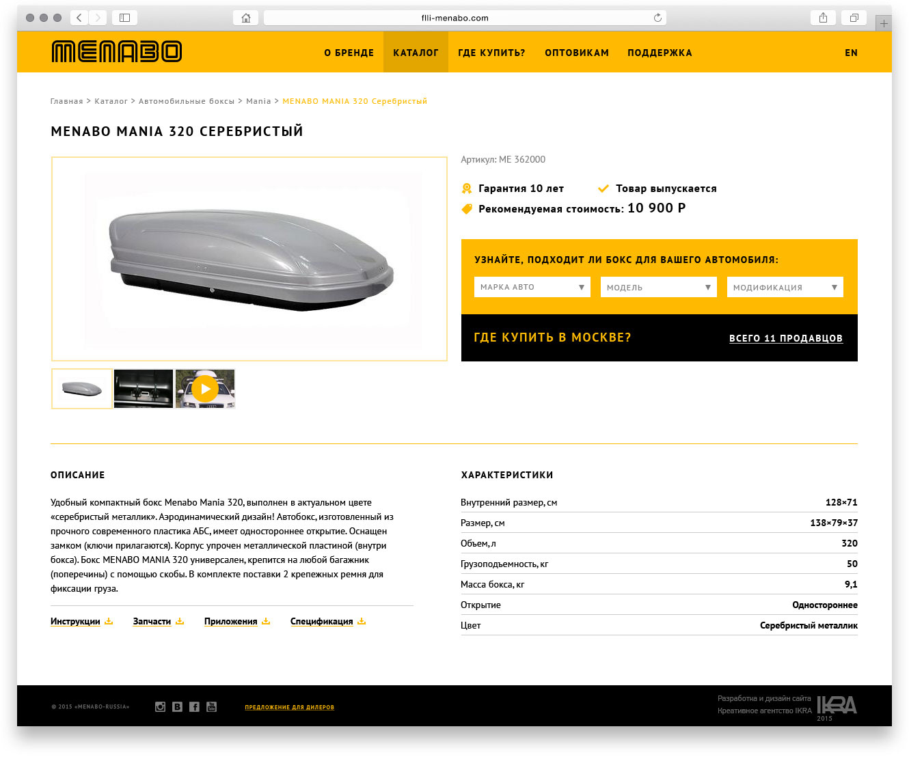909x757 pixels.
Task: Click the main roof box product image
Action: [x=249, y=259]
